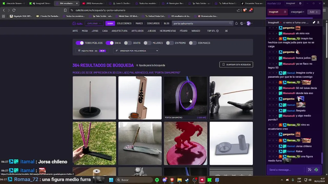Viewport: 328px width, 184px height.
Task: Click the pinned message icon in KickTalk header
Action: pos(314,22)
